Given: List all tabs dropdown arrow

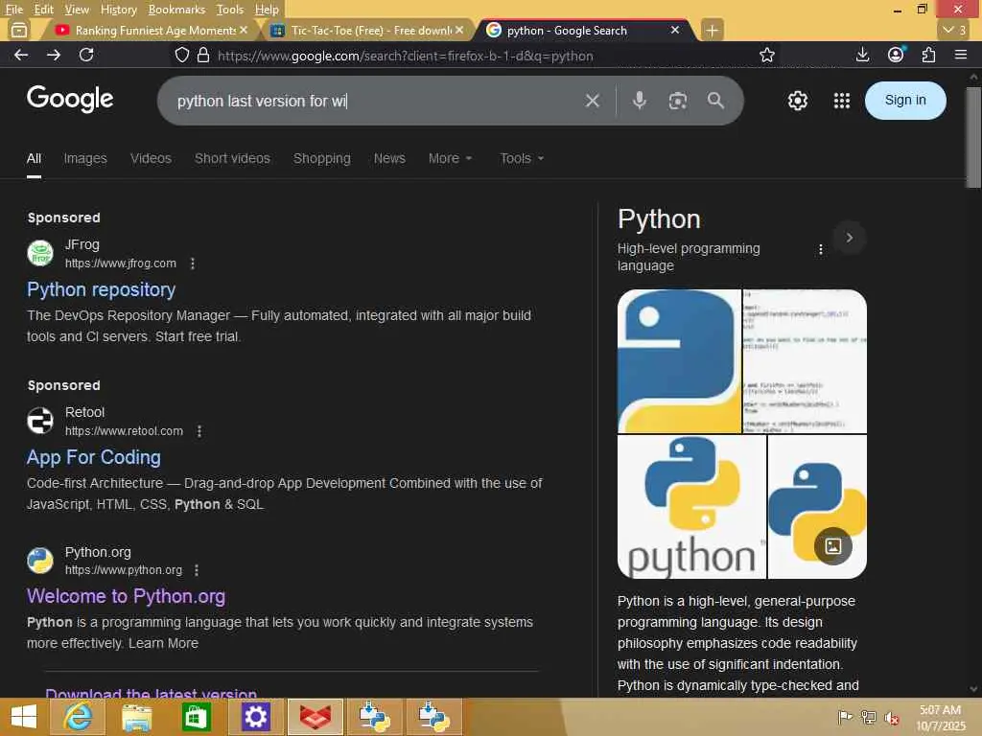Looking at the screenshot, I should point(955,30).
